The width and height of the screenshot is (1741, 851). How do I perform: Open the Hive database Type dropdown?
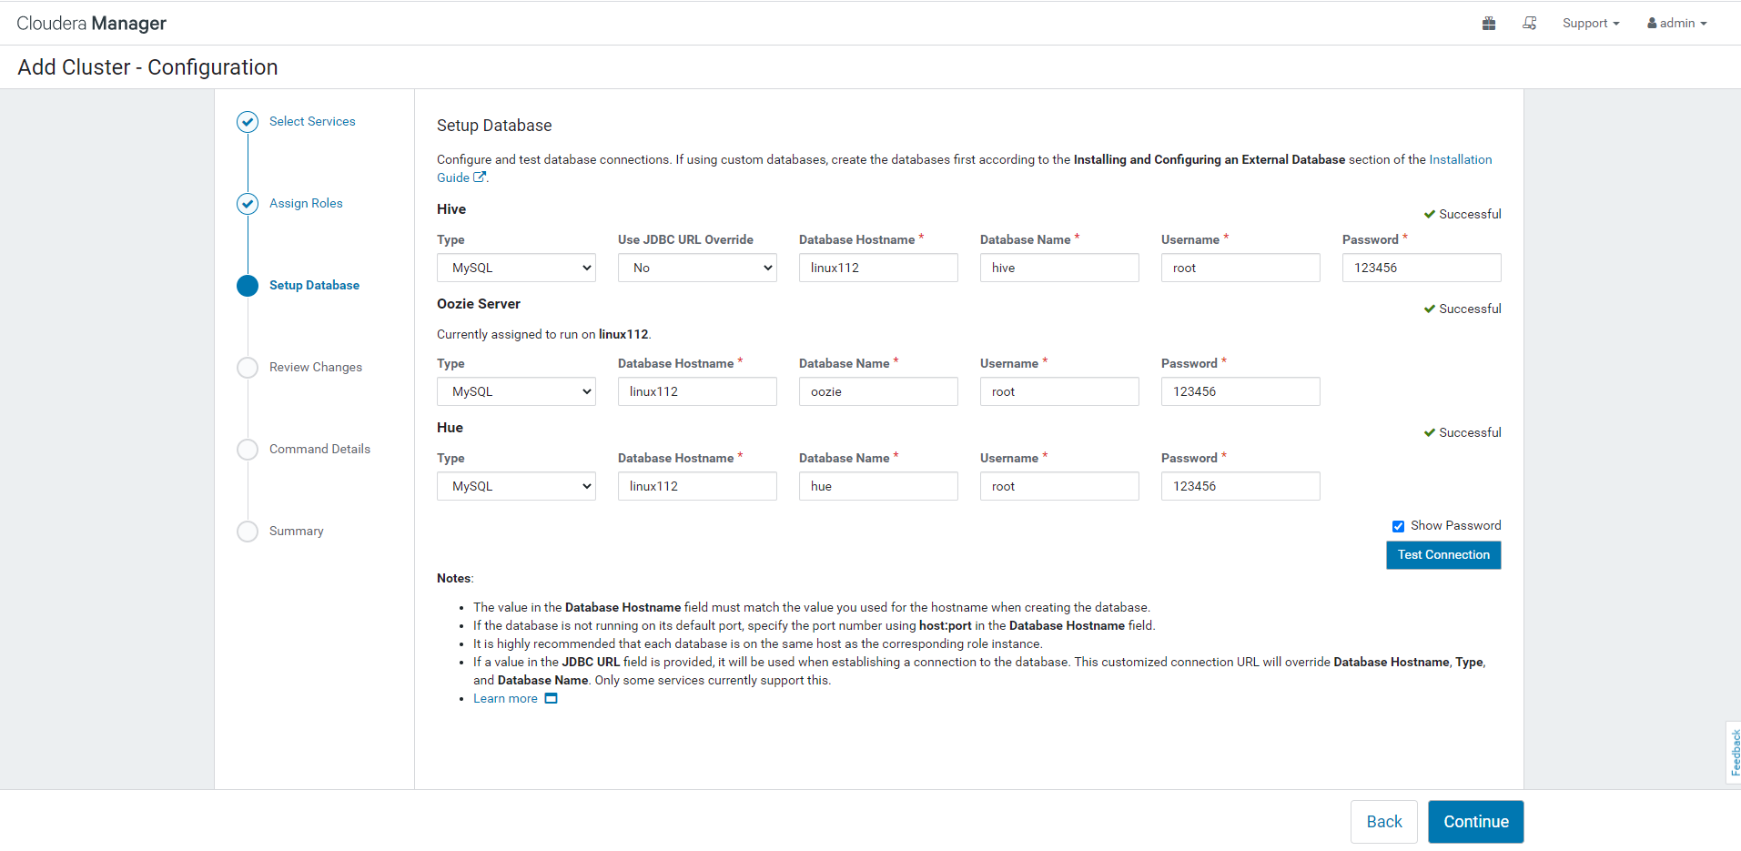tap(516, 268)
